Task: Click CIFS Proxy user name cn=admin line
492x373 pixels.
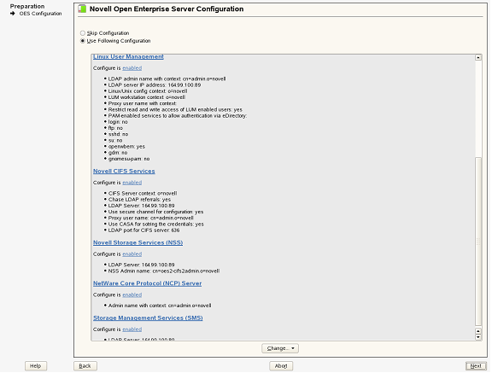Action: tap(150, 219)
